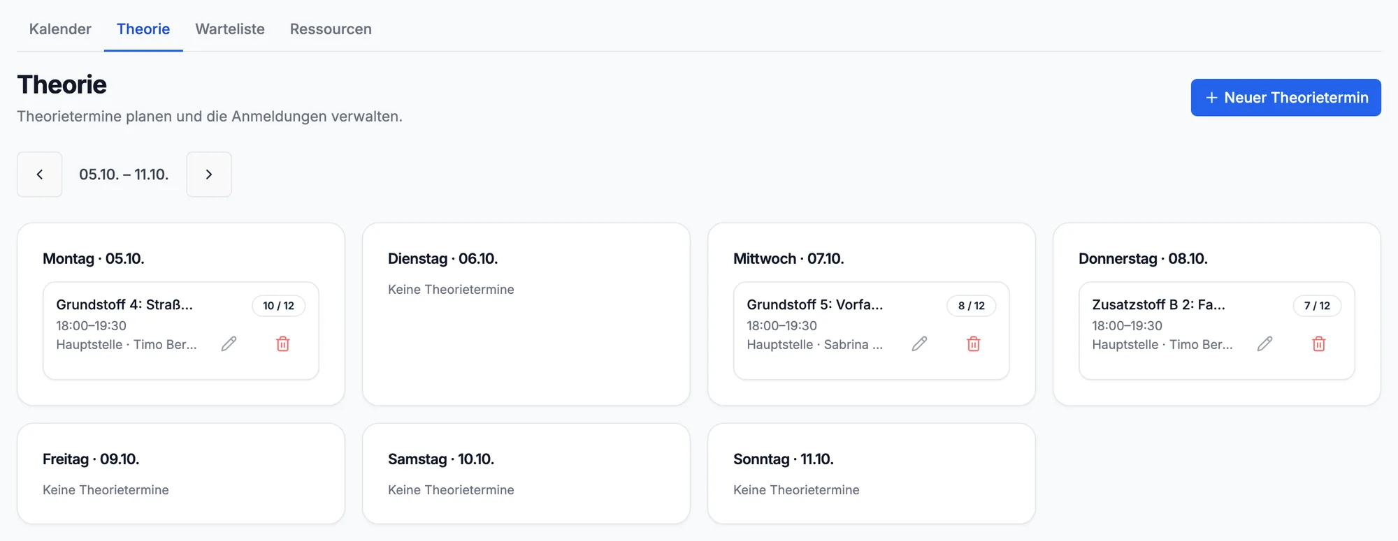Open the Zusatzstoff B 2 session card
1398x541 pixels.
(x=1217, y=331)
